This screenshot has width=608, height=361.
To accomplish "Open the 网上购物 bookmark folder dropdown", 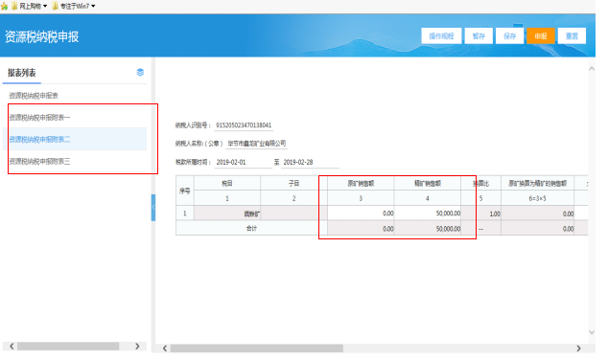I will point(30,6).
